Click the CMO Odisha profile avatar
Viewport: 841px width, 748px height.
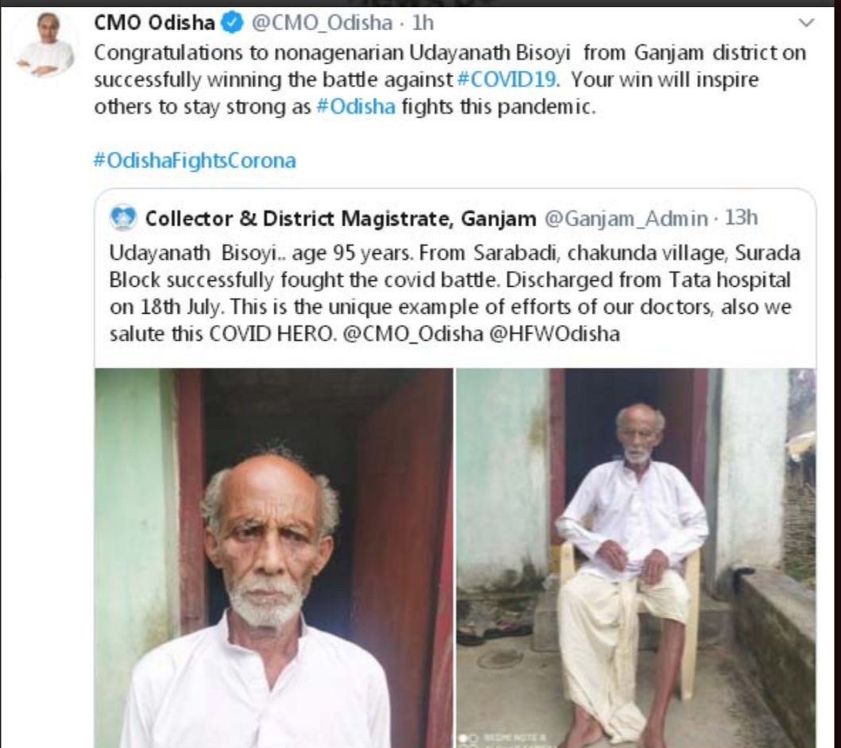[45, 47]
